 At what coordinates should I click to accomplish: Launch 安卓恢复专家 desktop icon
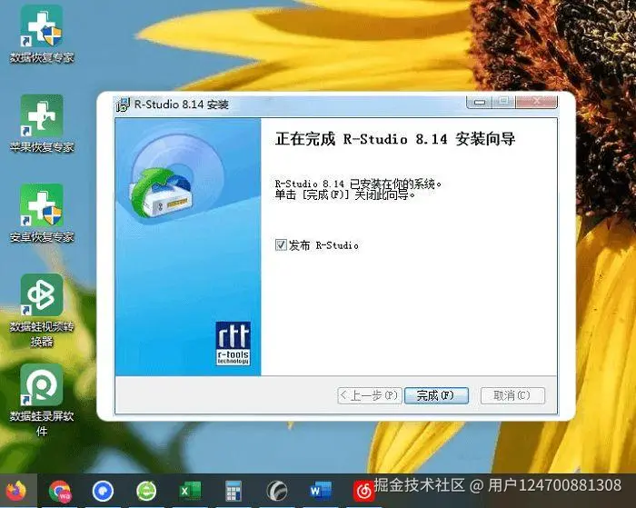(42, 214)
